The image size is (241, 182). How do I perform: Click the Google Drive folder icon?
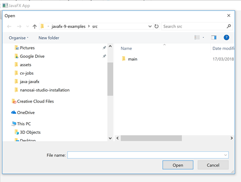(x=16, y=56)
